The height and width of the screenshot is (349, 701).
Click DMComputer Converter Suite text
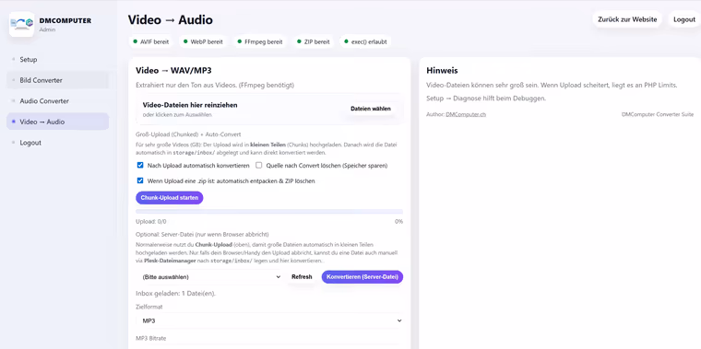pos(658,114)
